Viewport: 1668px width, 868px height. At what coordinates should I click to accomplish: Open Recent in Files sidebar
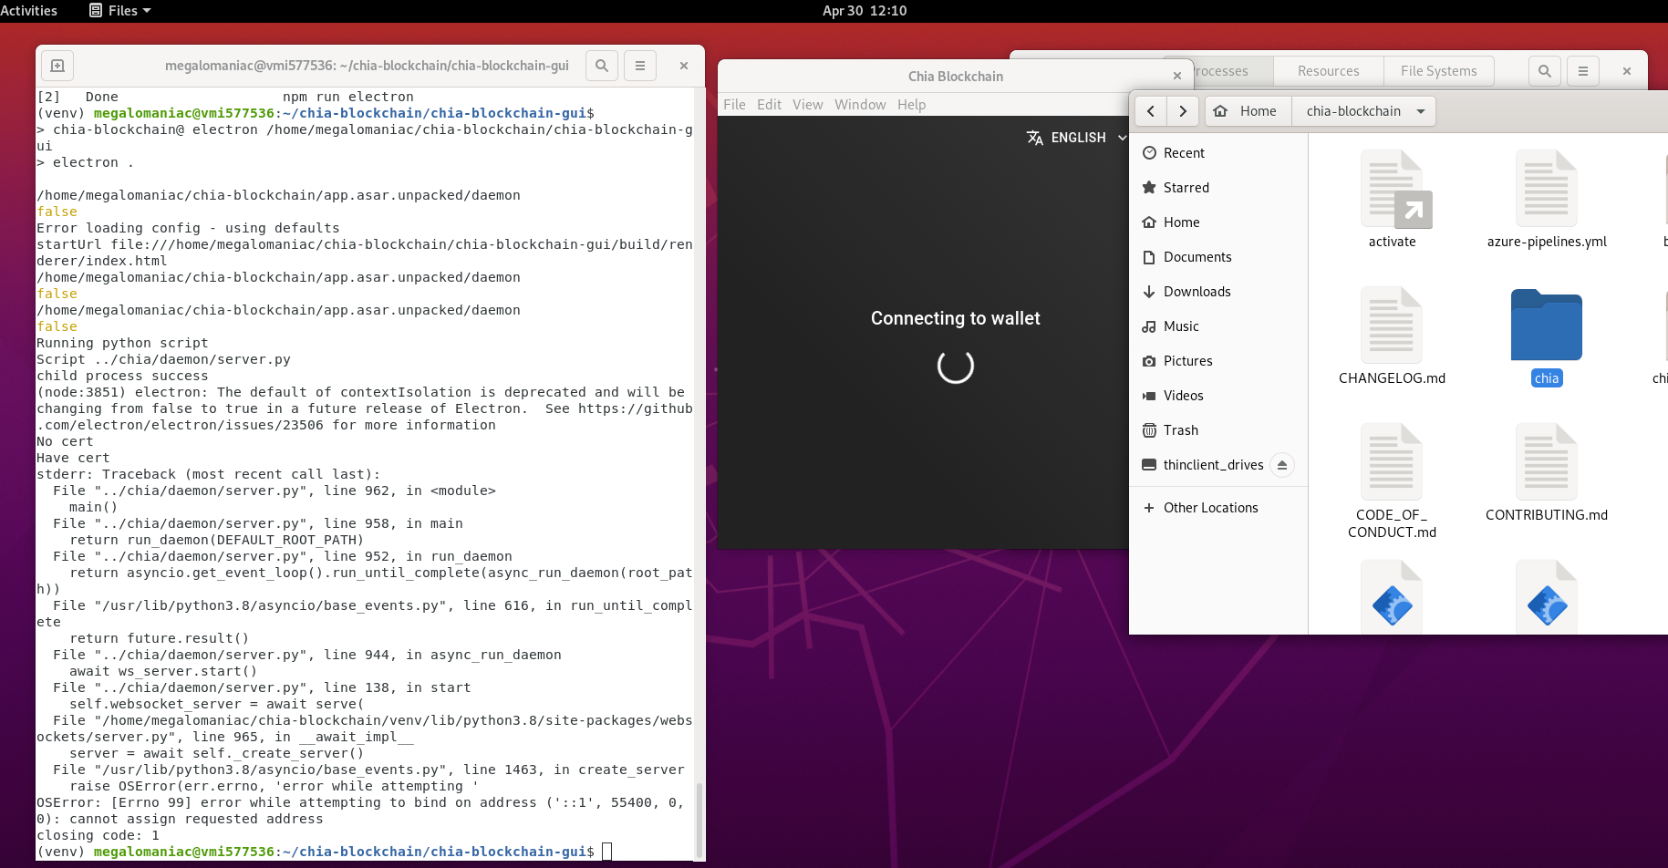pyautogui.click(x=1217, y=153)
